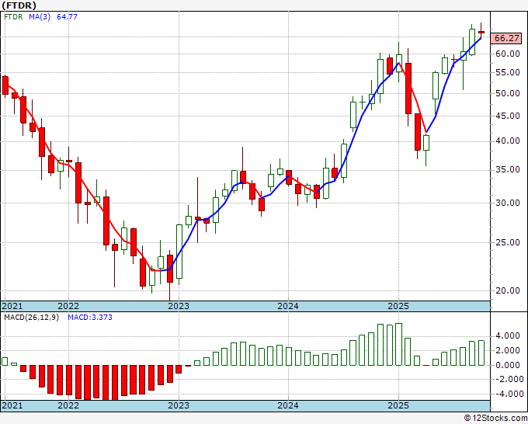Click the 35.00 price axis label
Image resolution: width=528 pixels, height=424 pixels.
click(508, 169)
